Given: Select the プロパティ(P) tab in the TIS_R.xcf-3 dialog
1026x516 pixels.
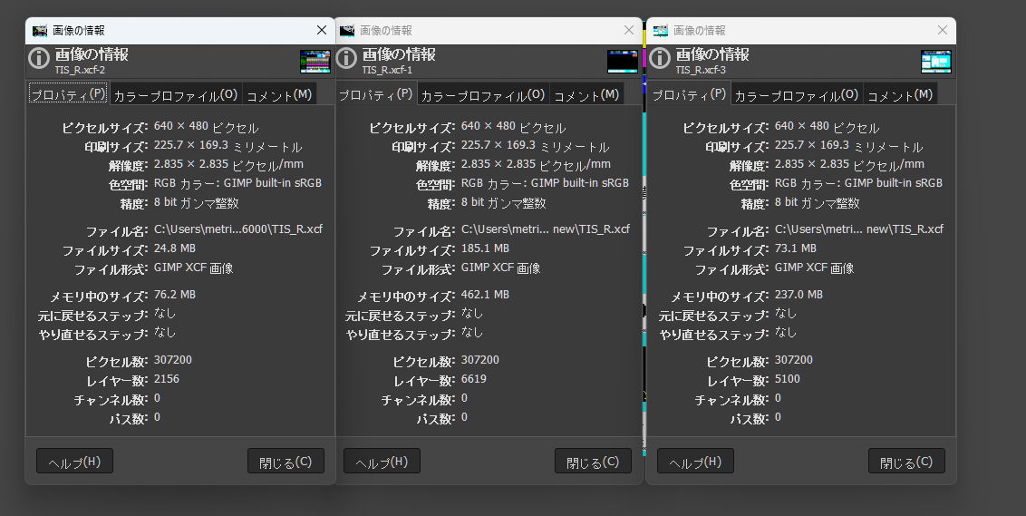Looking at the screenshot, I should pyautogui.click(x=689, y=93).
